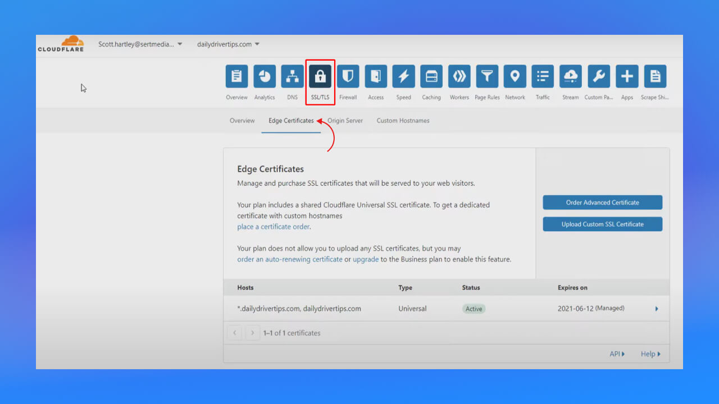Click the 'Expires on' column header
Image resolution: width=719 pixels, height=404 pixels.
point(572,287)
